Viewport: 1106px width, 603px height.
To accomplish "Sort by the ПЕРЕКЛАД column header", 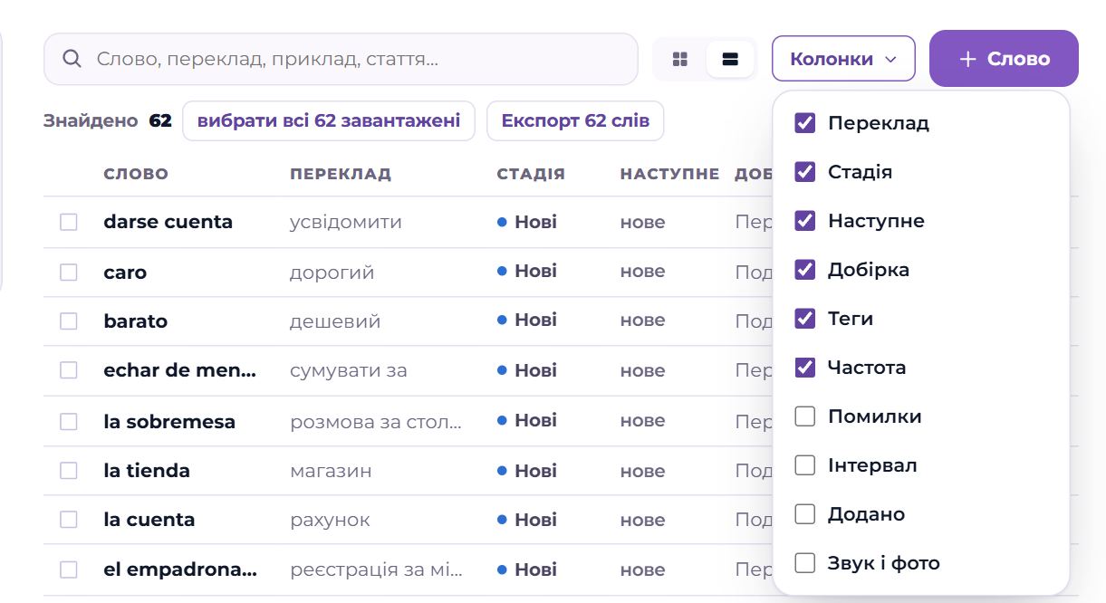I will tap(341, 174).
